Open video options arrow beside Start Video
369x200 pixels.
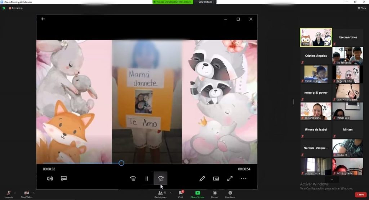coord(34,193)
